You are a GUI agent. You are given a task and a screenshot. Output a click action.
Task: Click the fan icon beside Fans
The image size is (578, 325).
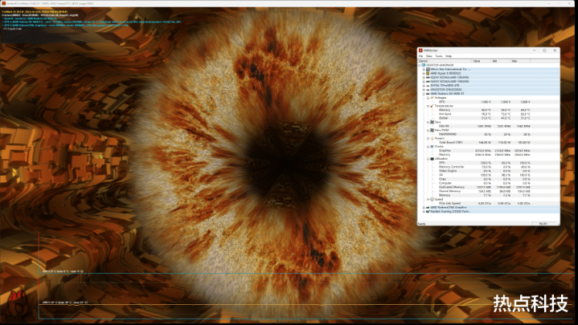pyautogui.click(x=432, y=122)
